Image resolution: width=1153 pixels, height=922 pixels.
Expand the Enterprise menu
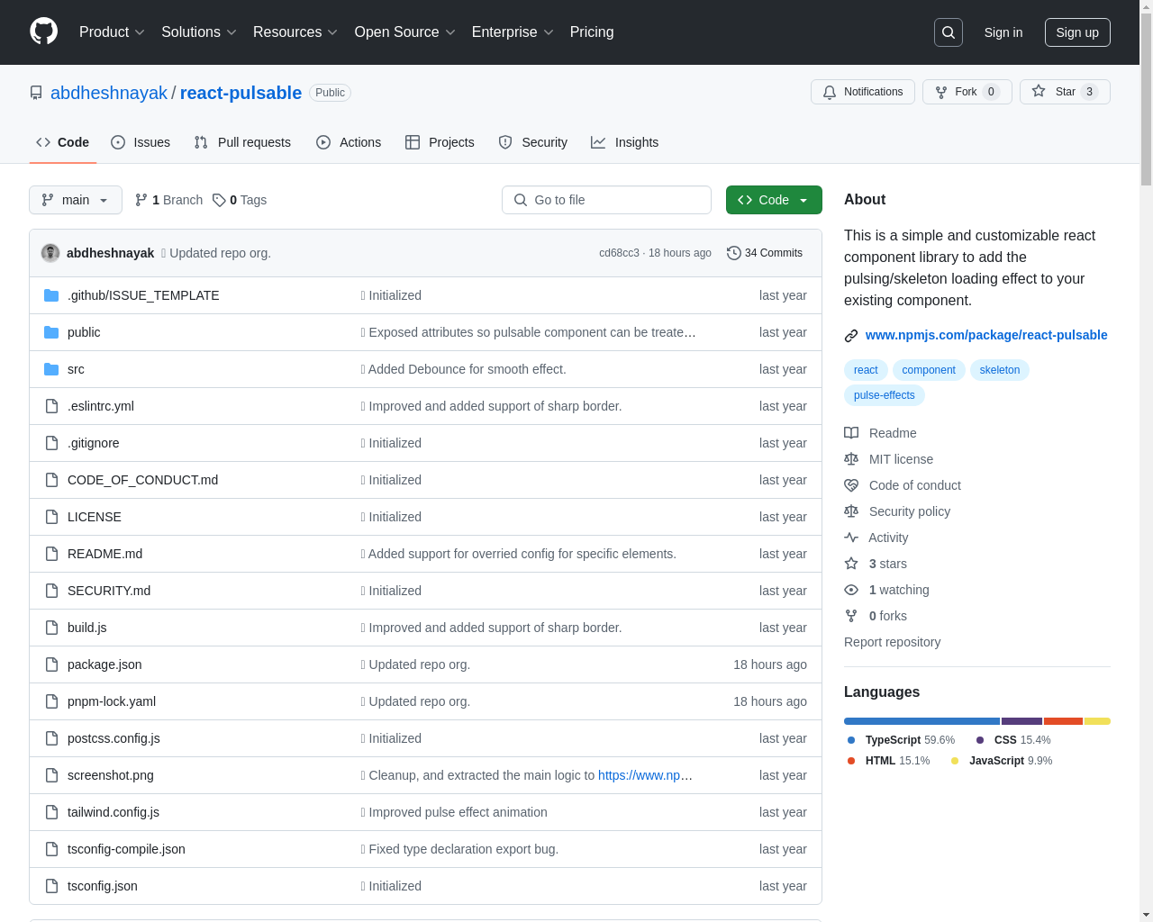(513, 32)
